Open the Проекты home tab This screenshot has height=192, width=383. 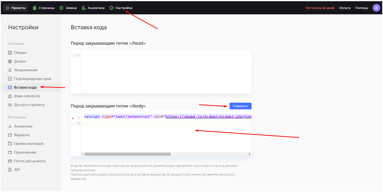pos(16,8)
